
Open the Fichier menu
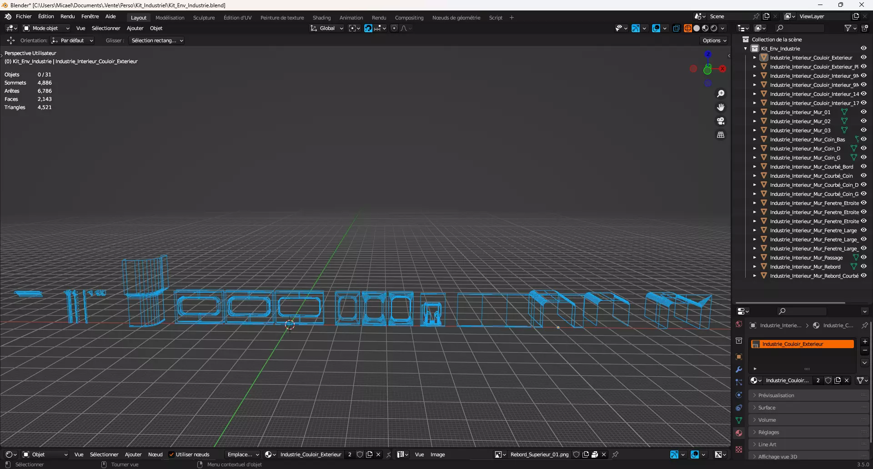pyautogui.click(x=24, y=16)
